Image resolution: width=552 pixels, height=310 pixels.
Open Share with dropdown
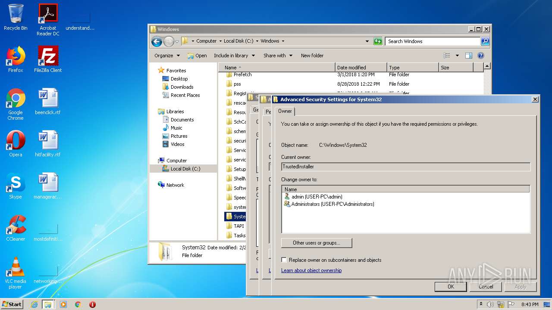pyautogui.click(x=278, y=56)
